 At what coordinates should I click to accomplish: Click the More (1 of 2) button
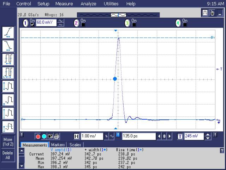(8, 142)
